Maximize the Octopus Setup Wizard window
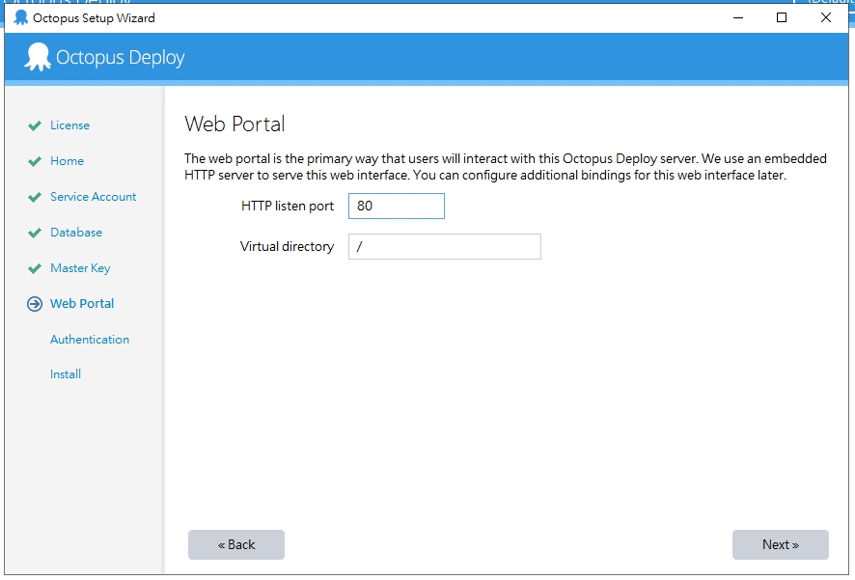 click(x=782, y=17)
